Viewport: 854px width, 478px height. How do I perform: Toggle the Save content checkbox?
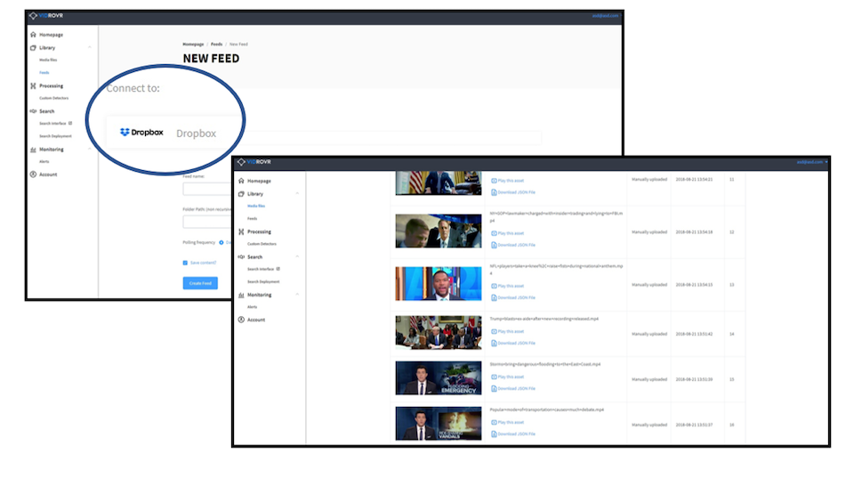pos(185,263)
